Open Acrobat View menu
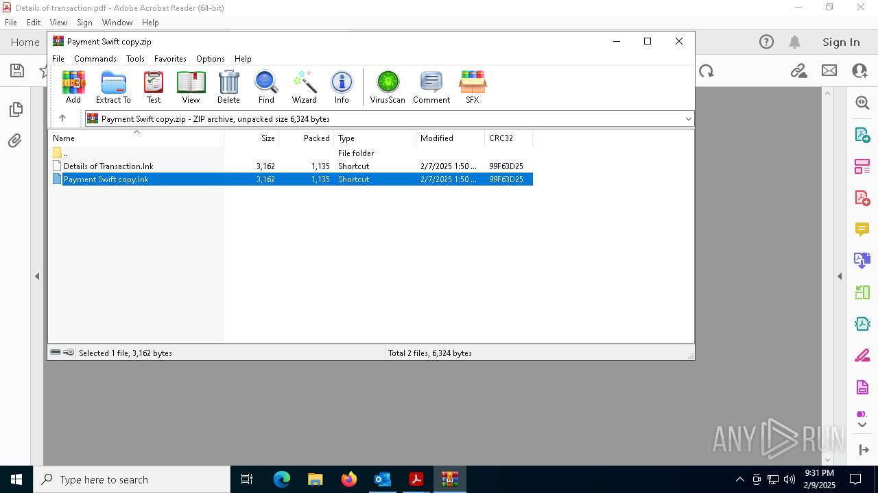 [58, 23]
